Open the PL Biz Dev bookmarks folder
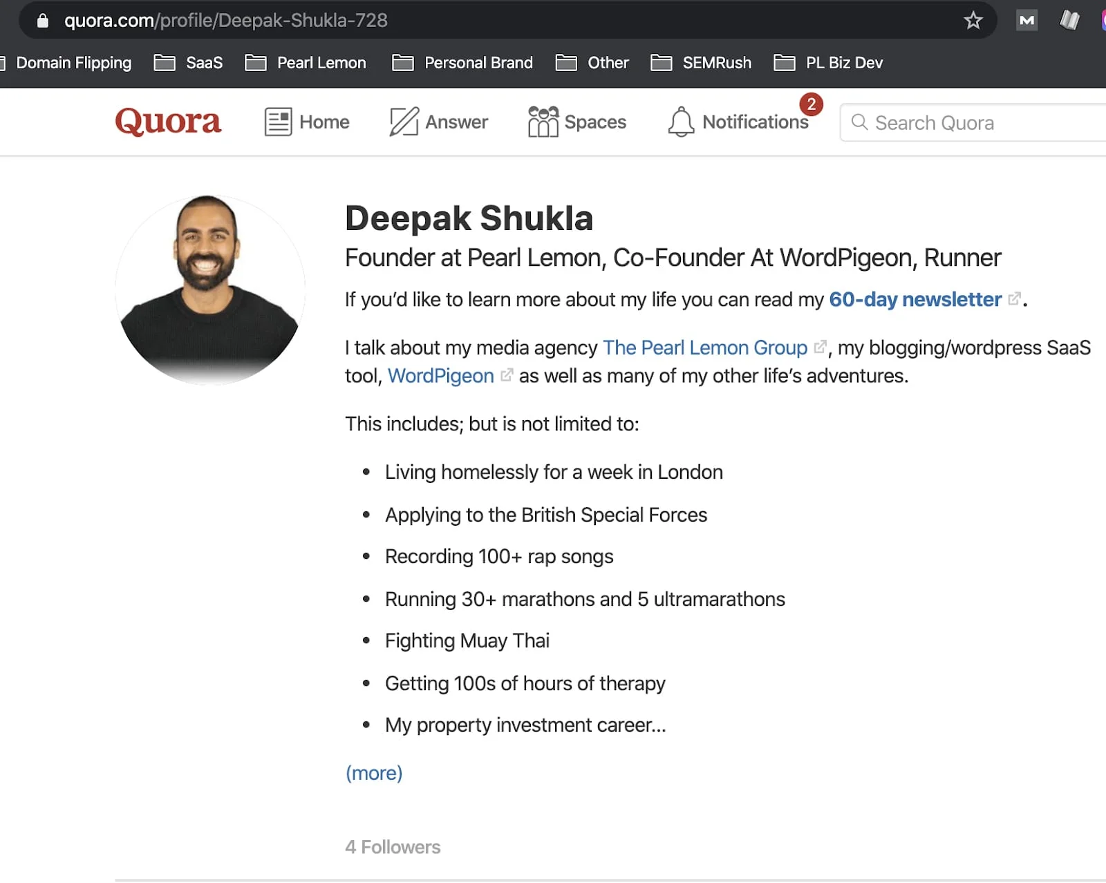This screenshot has width=1106, height=883. (x=828, y=63)
